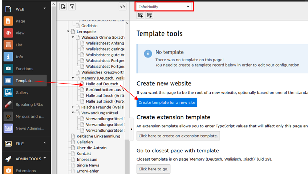Create new page via tree toolbar icon
This screenshot has height=174, width=308.
pos(63,7)
